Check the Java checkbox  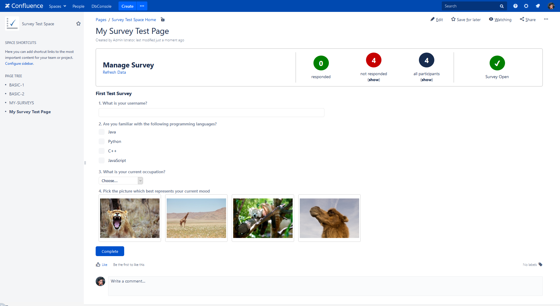[102, 132]
